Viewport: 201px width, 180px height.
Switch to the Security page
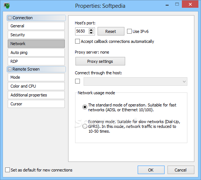[x=36, y=35]
